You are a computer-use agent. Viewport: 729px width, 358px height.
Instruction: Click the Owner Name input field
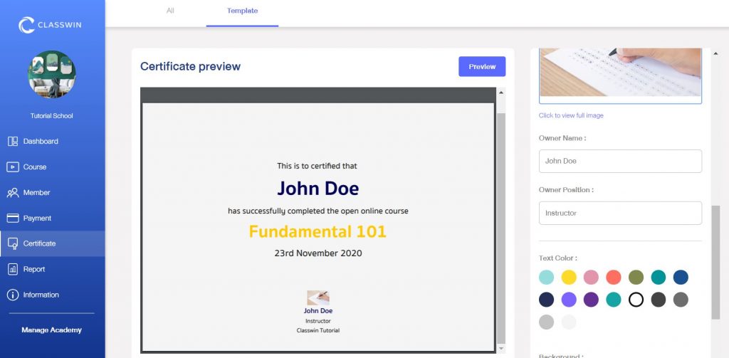pos(620,161)
